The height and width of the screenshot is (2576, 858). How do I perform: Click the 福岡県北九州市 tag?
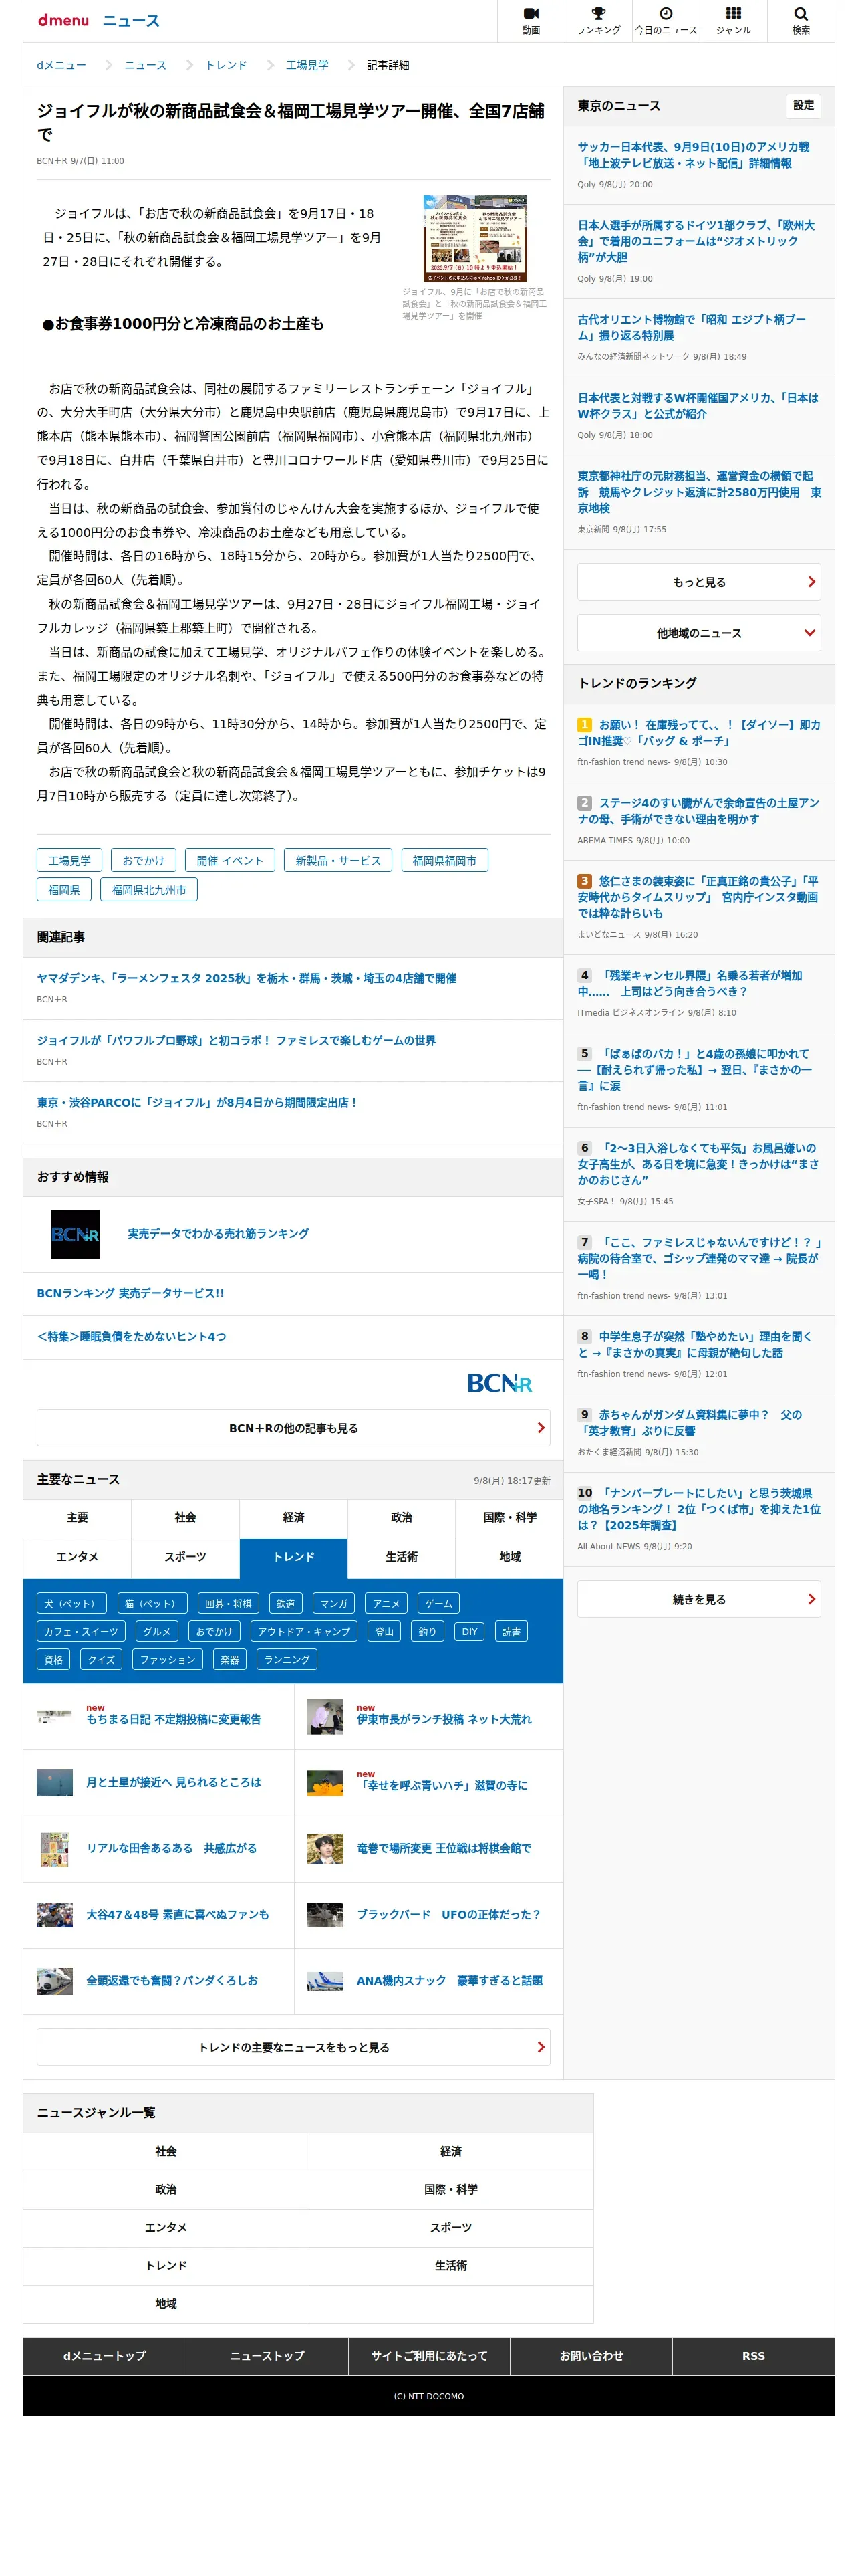click(149, 890)
